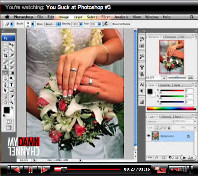Open the layer blend mode Normal dropdown
The image size is (198, 176).
coord(160,121)
